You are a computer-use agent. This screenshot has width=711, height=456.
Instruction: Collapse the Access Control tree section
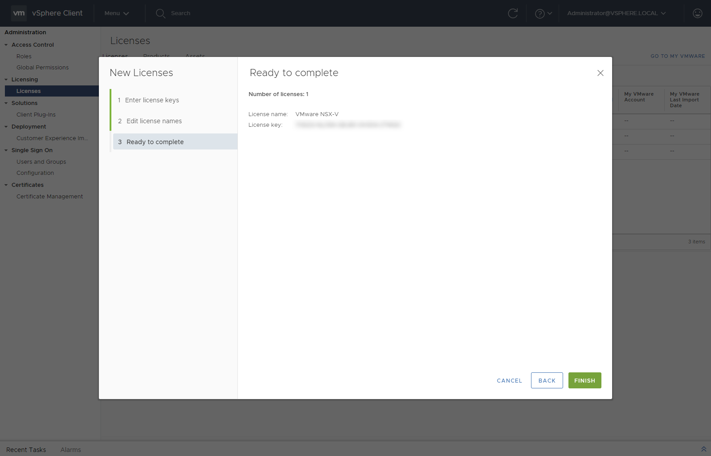tap(6, 45)
